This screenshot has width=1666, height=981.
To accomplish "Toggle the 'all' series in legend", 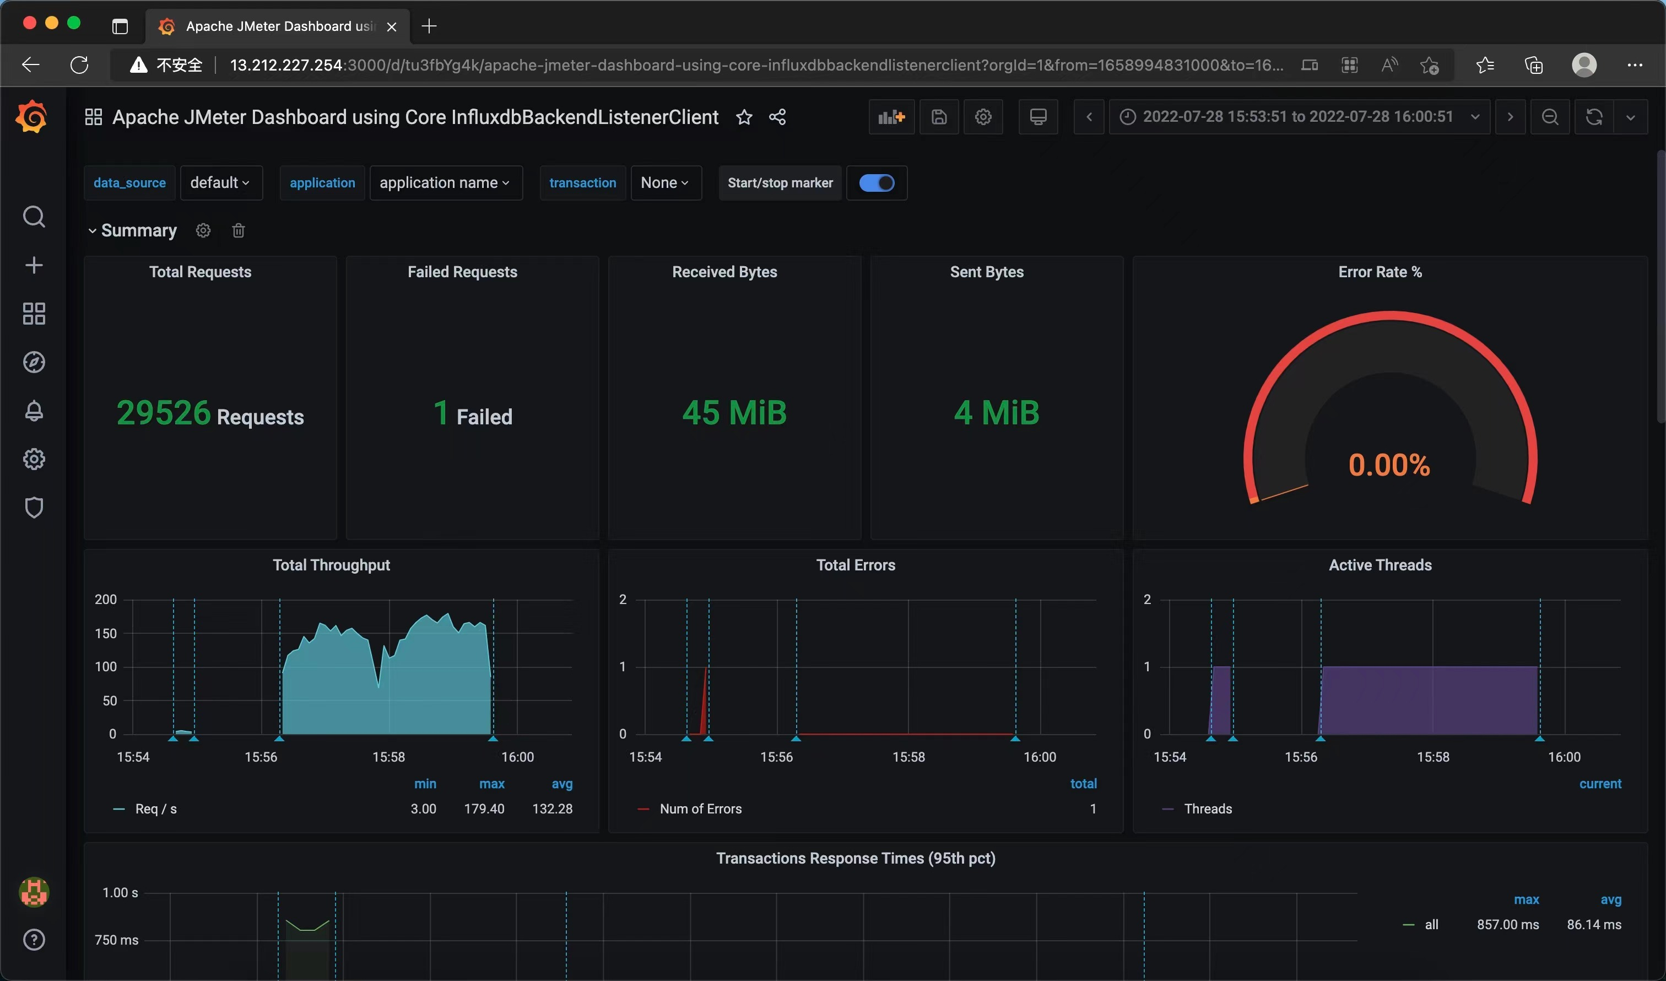I will 1431,925.
